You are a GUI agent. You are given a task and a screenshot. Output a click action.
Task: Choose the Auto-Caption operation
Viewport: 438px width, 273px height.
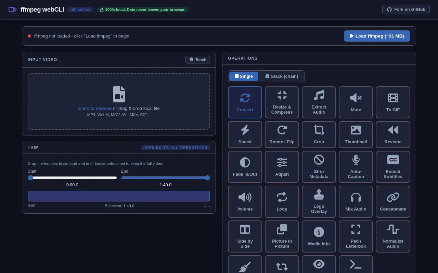coord(356,167)
